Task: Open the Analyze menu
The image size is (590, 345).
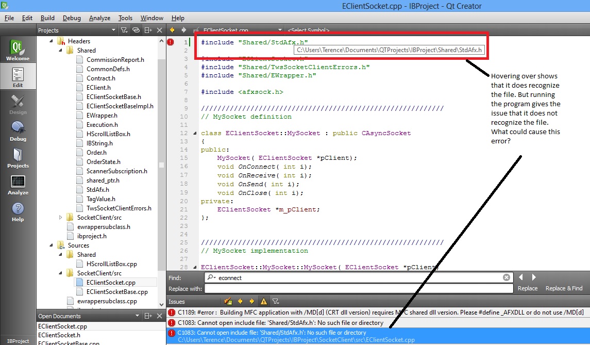Action: [99, 18]
